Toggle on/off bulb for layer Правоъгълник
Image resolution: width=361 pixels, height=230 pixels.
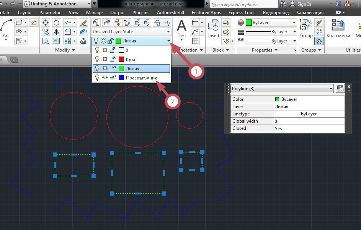click(x=97, y=78)
